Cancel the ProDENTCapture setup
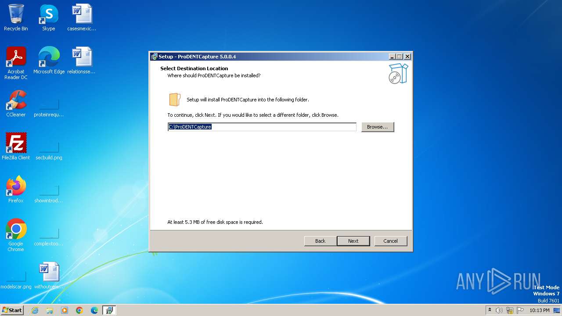 (x=390, y=241)
